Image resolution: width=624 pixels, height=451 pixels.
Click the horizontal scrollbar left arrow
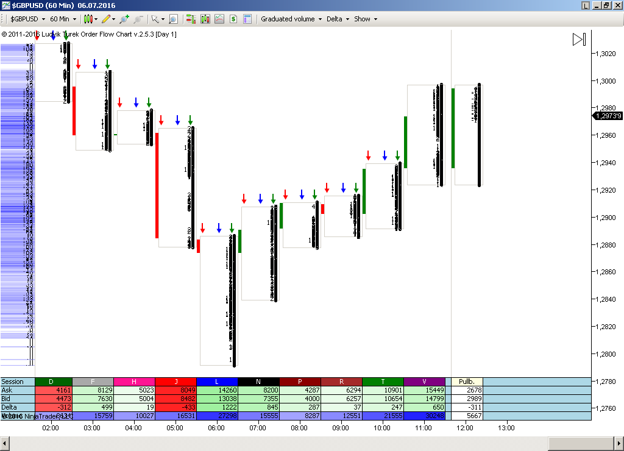coord(6,442)
